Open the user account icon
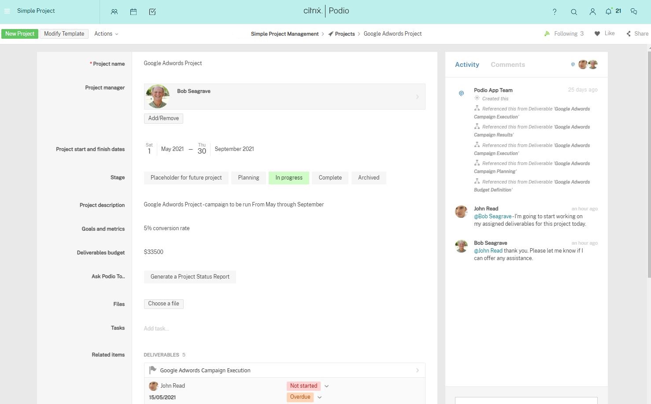The height and width of the screenshot is (404, 651). point(592,12)
